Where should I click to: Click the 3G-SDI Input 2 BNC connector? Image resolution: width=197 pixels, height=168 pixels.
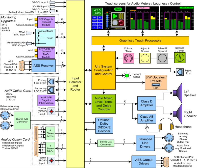[52, 6]
